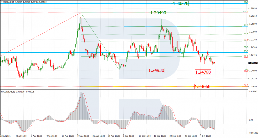Click the red 1.24930 level label
This screenshot has width=258, height=138.
tap(156, 70)
